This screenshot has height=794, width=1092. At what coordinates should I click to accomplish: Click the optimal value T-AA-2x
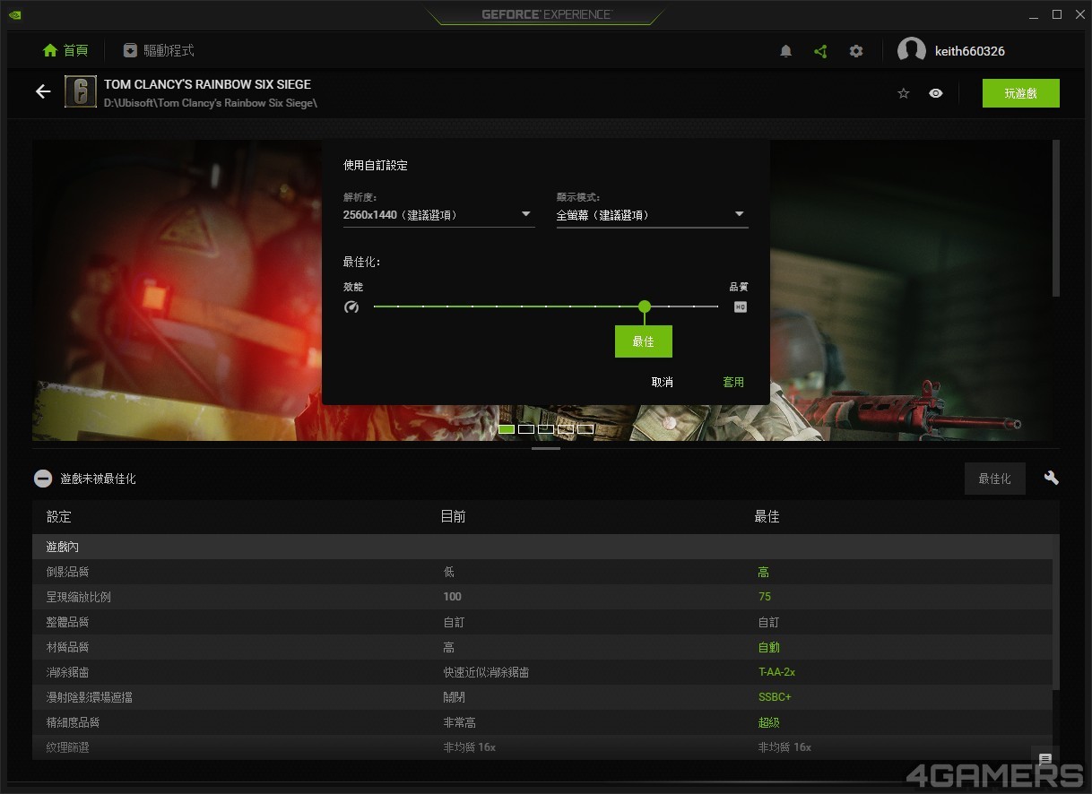pos(776,672)
